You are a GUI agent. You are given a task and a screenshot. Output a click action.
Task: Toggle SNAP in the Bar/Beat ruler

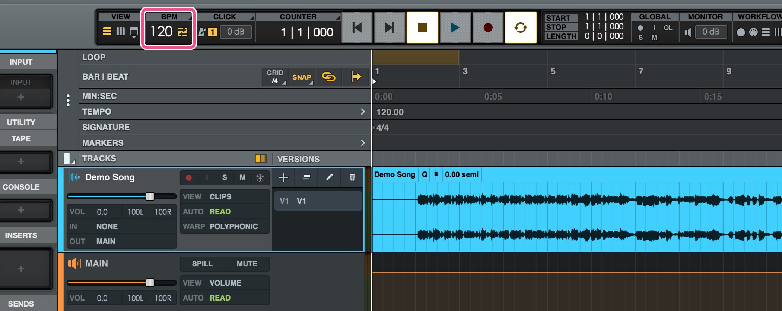tap(302, 77)
